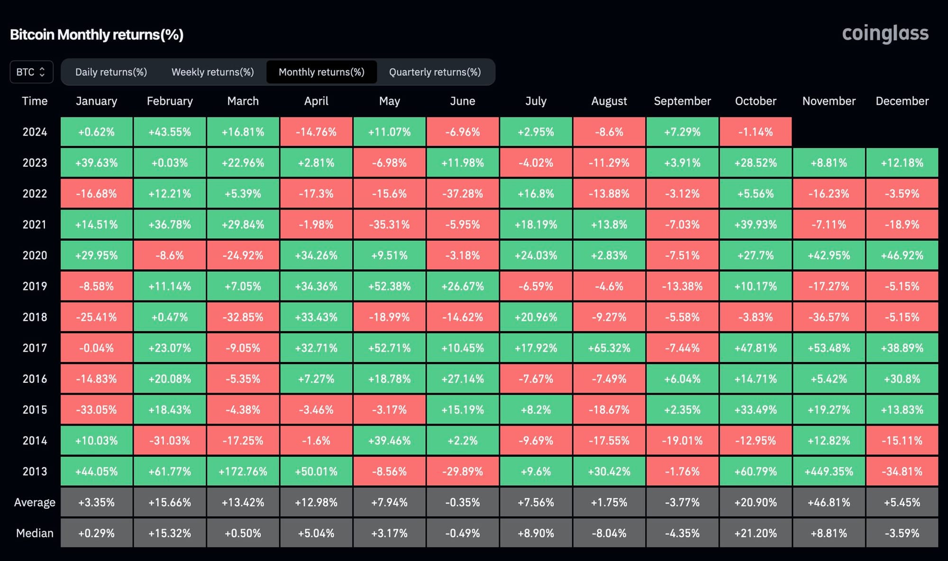Select the 2024 row label

coord(35,132)
